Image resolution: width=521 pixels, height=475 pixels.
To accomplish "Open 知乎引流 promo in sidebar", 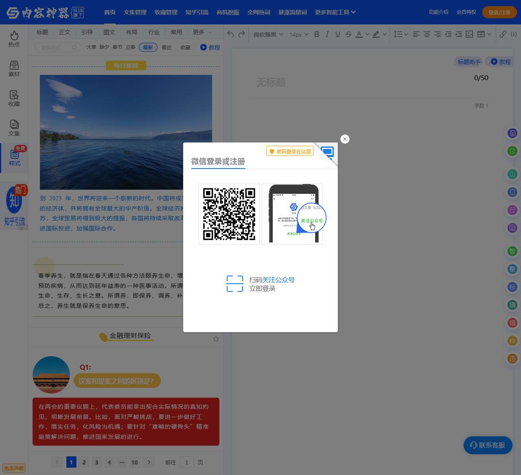I will click(14, 206).
